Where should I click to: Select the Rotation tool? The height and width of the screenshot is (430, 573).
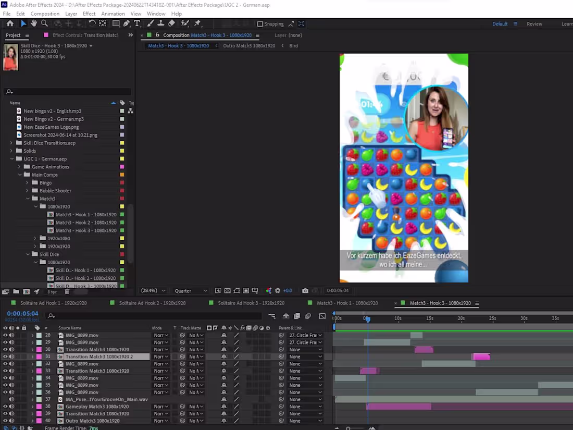click(92, 23)
